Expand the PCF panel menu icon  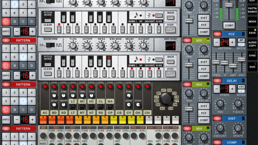point(243,34)
